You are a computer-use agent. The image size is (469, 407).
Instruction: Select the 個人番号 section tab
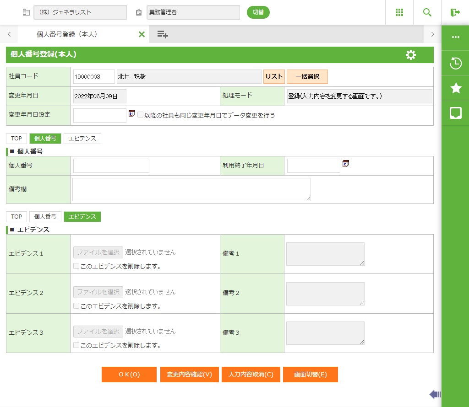tap(45, 139)
